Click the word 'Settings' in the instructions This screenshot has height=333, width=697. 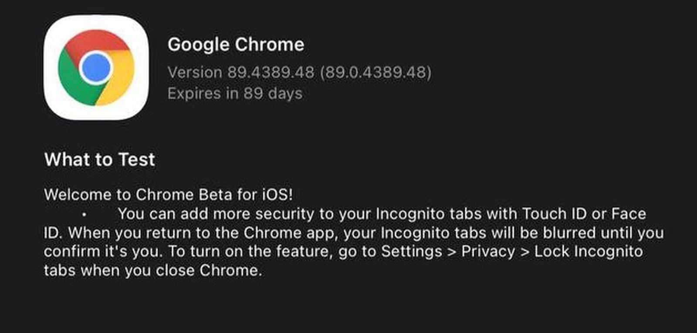412,251
